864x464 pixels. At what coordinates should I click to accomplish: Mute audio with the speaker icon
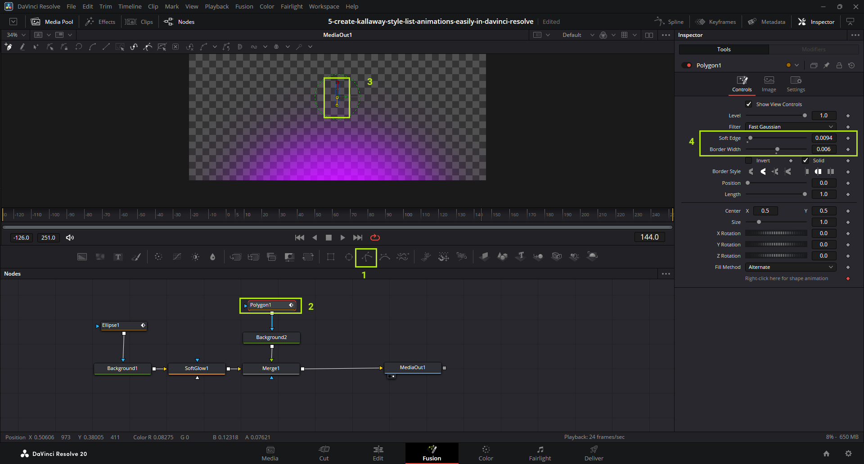click(x=70, y=237)
